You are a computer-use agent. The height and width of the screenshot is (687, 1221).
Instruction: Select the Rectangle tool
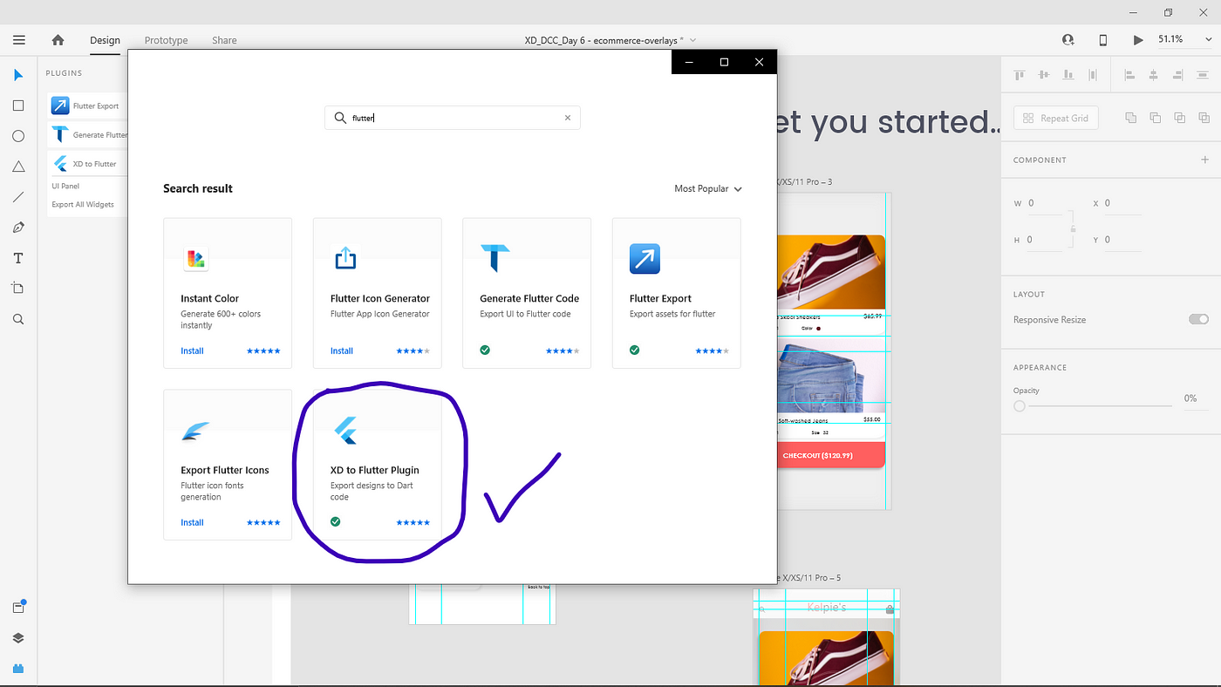click(x=18, y=105)
